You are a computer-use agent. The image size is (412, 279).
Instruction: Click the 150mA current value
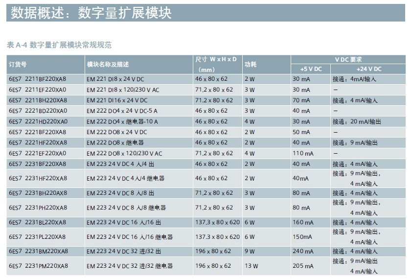tap(302, 237)
